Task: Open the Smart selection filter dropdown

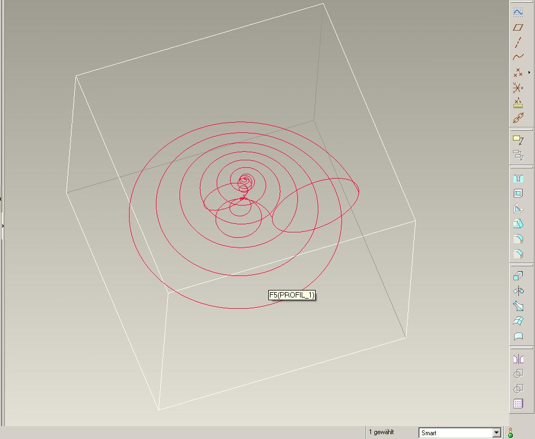Action: (496, 433)
